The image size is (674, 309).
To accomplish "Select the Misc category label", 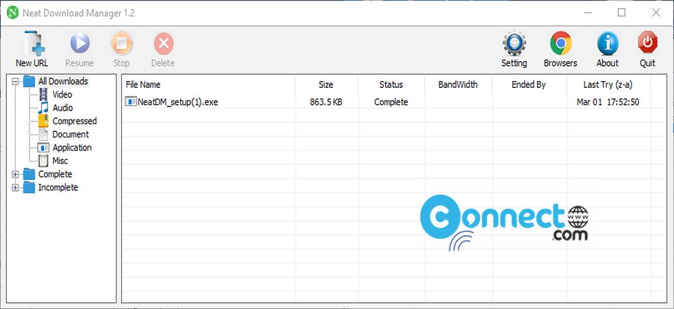I will [61, 161].
